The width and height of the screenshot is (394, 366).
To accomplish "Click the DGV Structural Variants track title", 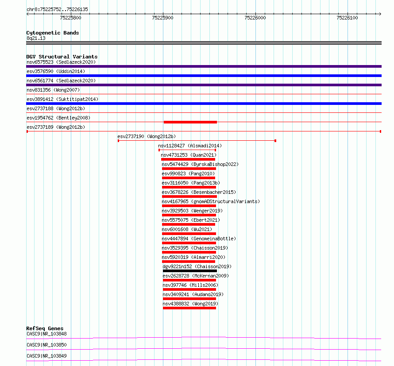I will coord(62,57).
